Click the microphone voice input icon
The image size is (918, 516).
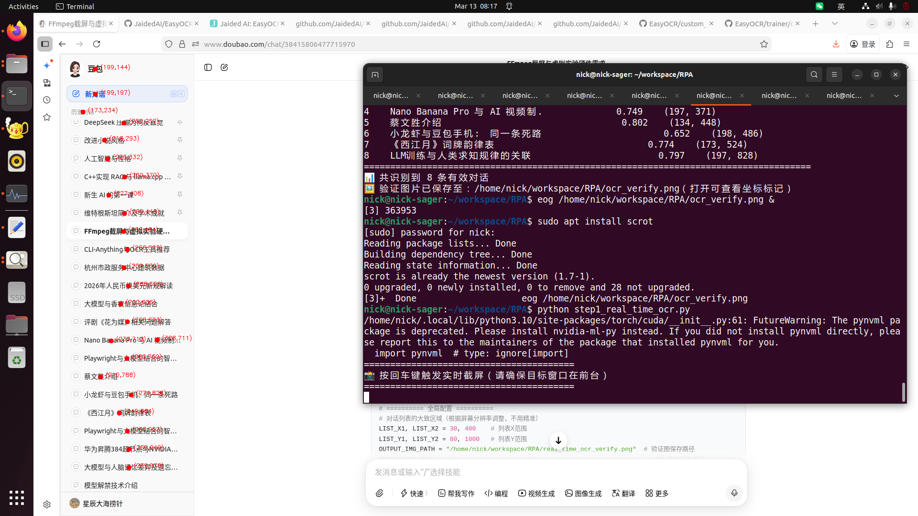(x=734, y=493)
